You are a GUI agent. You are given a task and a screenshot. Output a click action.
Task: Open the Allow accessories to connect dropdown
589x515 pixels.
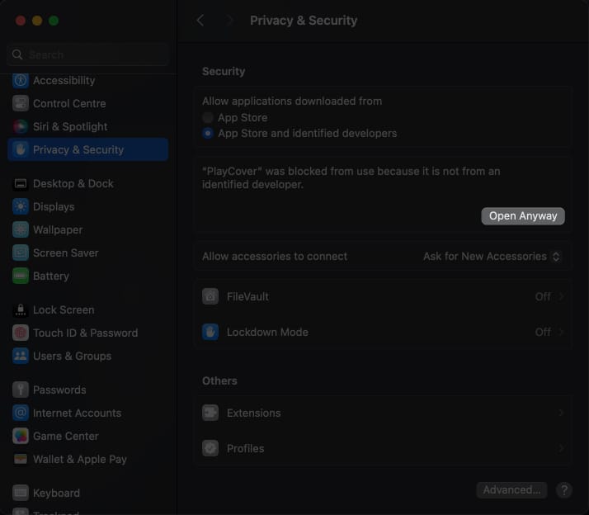tap(492, 257)
